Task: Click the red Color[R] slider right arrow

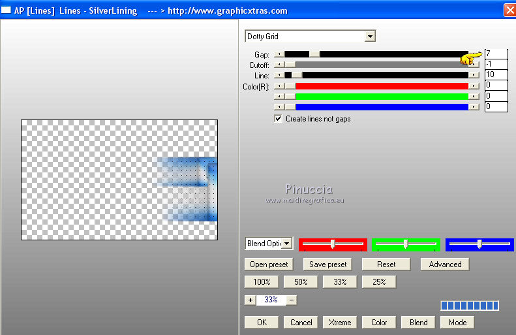Action: point(474,86)
